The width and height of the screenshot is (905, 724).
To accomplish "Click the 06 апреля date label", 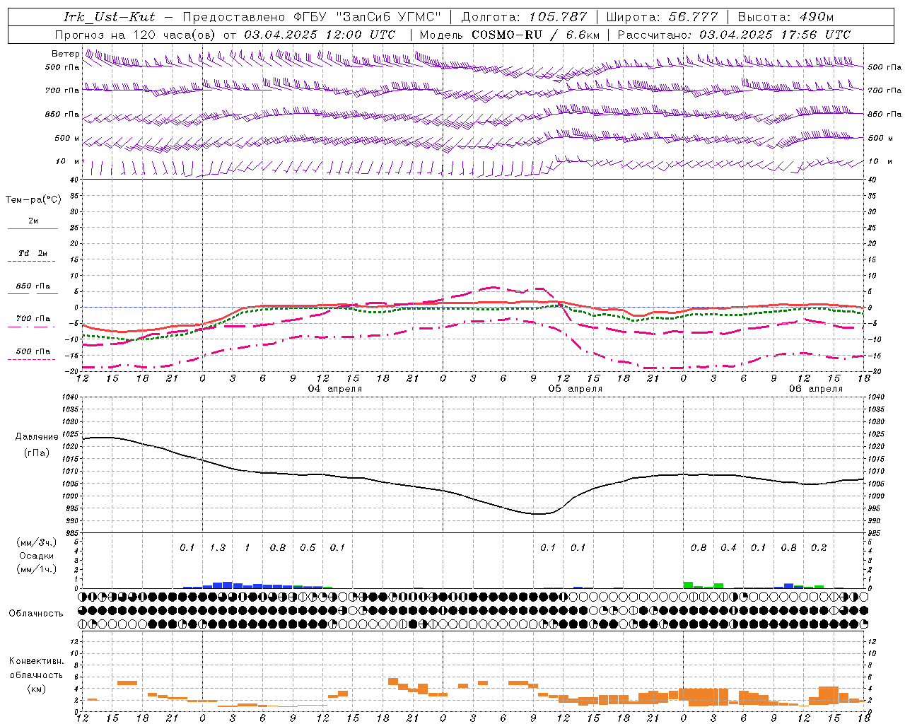I will point(816,389).
